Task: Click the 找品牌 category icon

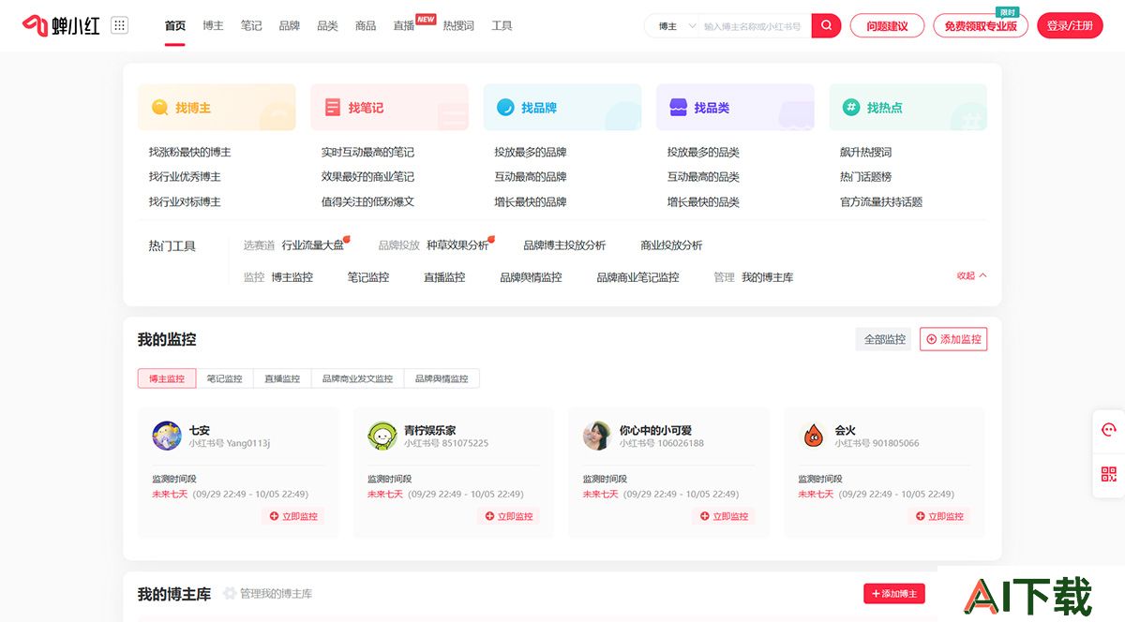Action: [x=505, y=108]
